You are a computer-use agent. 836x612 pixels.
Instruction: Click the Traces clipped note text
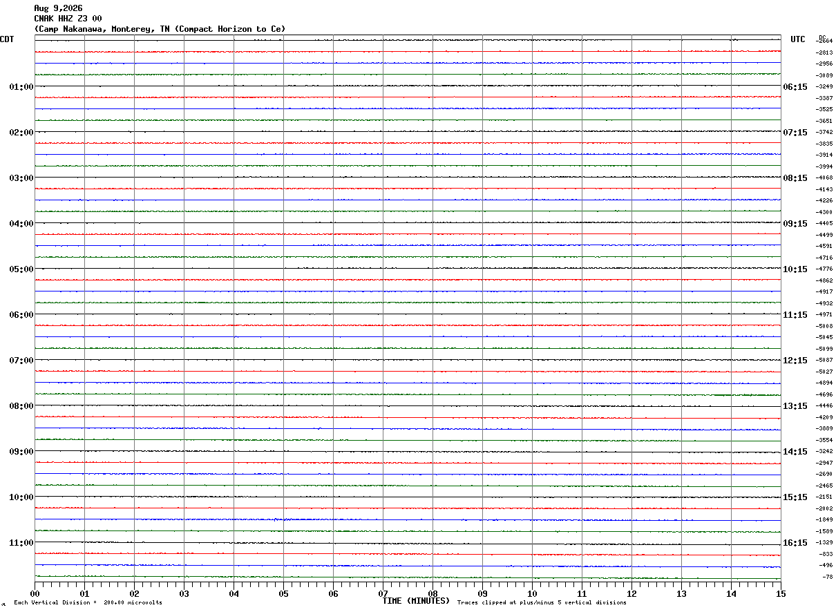point(542,603)
